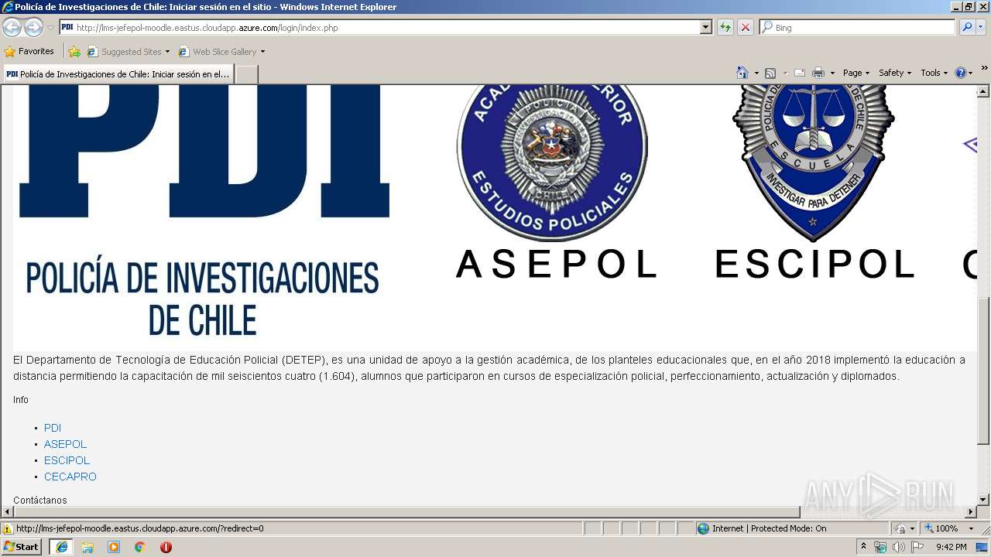Click the Refresh page icon
Image resolution: width=991 pixels, height=557 pixels.
725,28
